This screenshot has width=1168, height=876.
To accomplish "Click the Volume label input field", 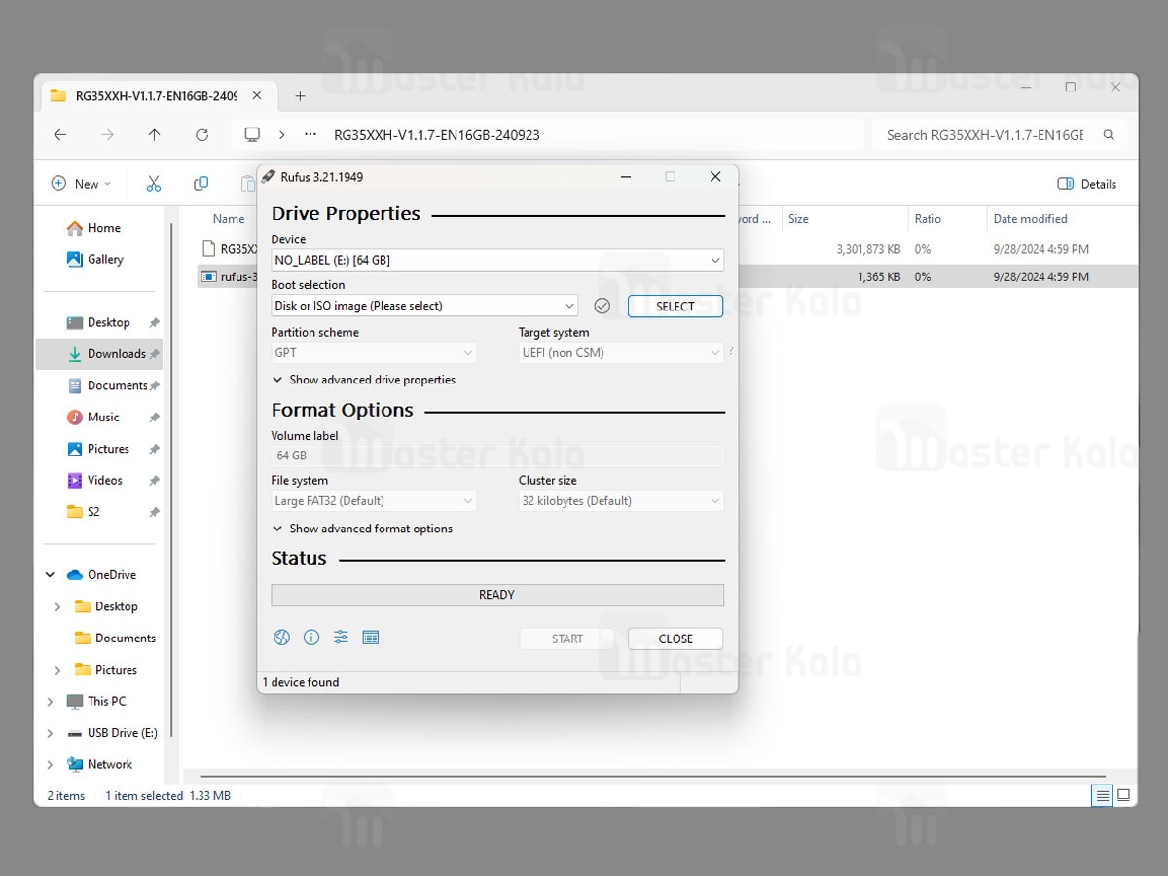I will (x=497, y=456).
